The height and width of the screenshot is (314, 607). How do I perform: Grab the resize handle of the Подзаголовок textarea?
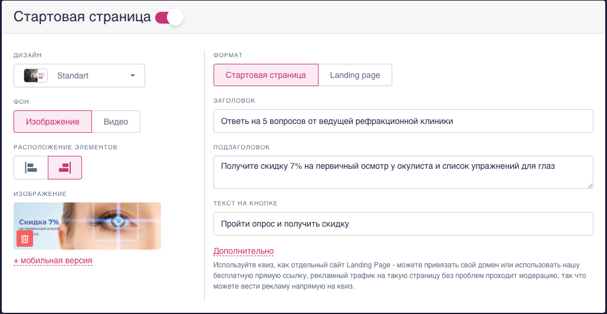(x=589, y=185)
